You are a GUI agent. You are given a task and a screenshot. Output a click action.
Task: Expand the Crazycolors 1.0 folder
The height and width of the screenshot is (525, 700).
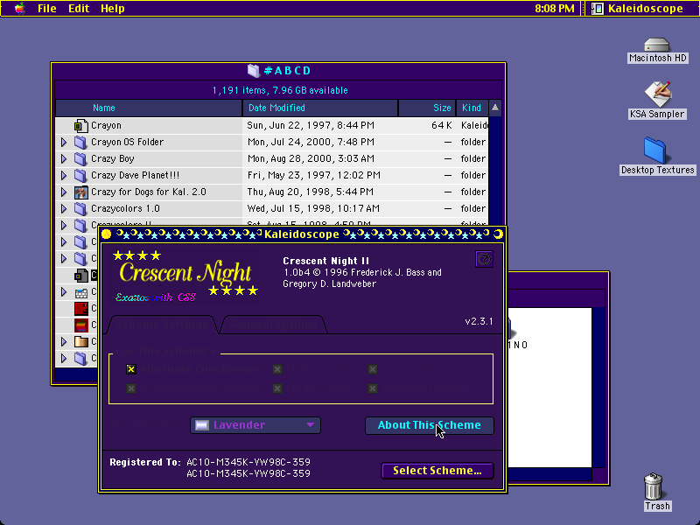click(64, 209)
